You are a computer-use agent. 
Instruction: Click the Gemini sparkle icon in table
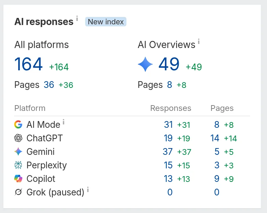(18, 151)
